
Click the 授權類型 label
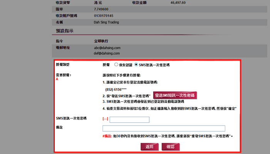[x=62, y=65]
